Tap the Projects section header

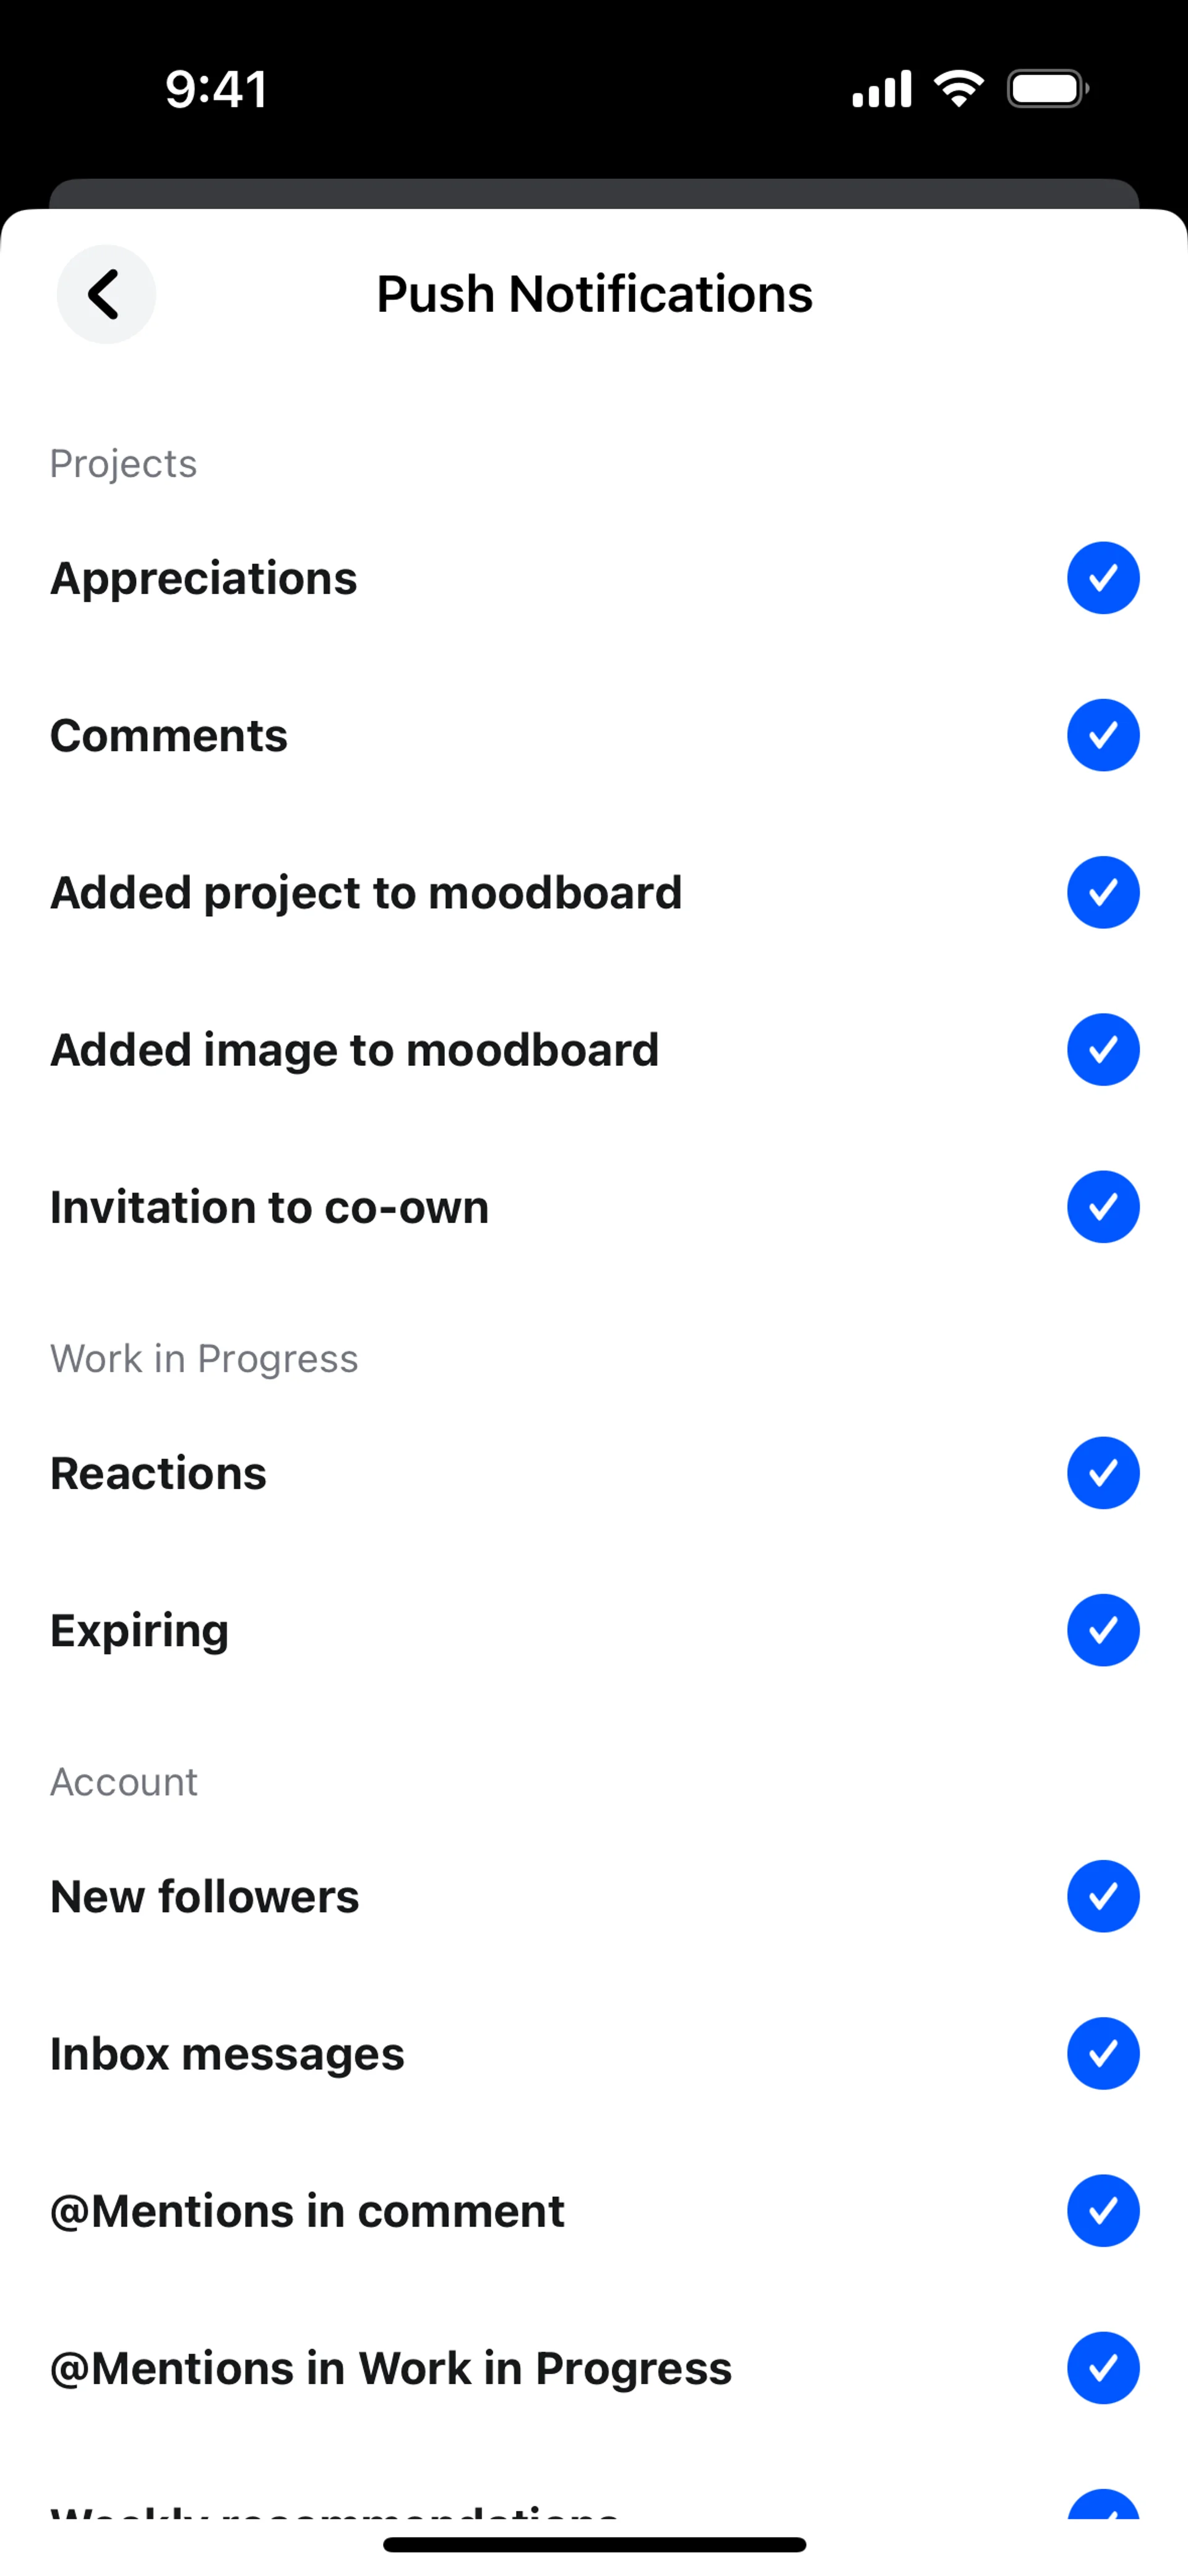point(123,464)
